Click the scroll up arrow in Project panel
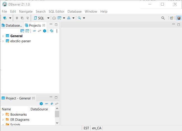182x131 pixels. click(57, 109)
